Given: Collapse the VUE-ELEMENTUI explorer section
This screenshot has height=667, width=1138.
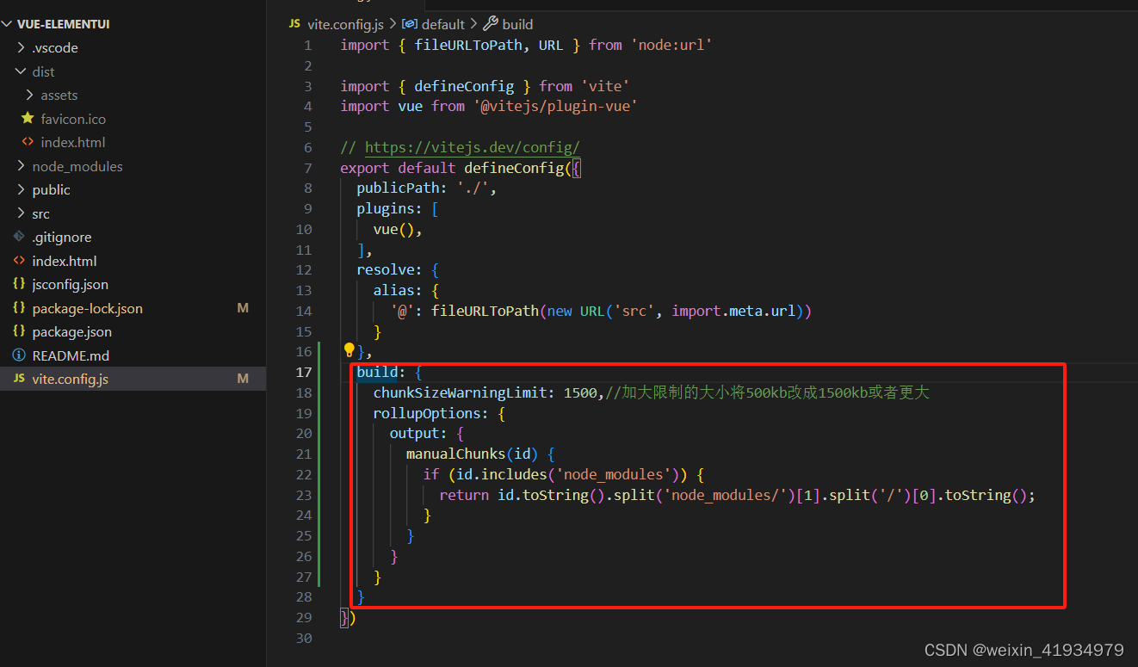Looking at the screenshot, I should pos(9,23).
